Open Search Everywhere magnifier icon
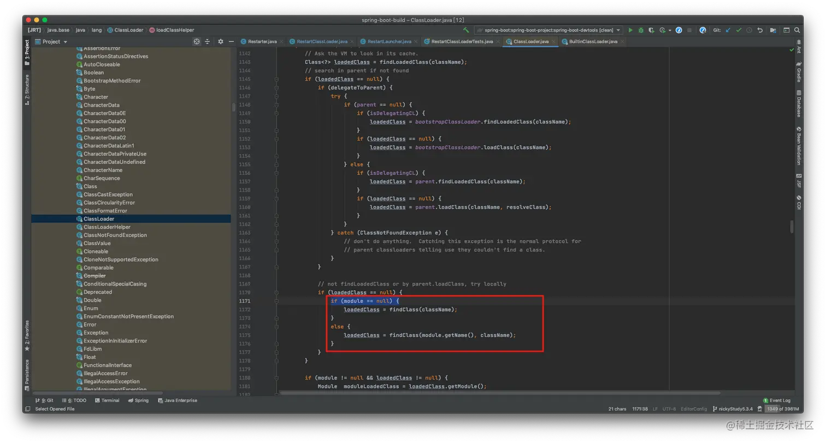 pyautogui.click(x=797, y=30)
